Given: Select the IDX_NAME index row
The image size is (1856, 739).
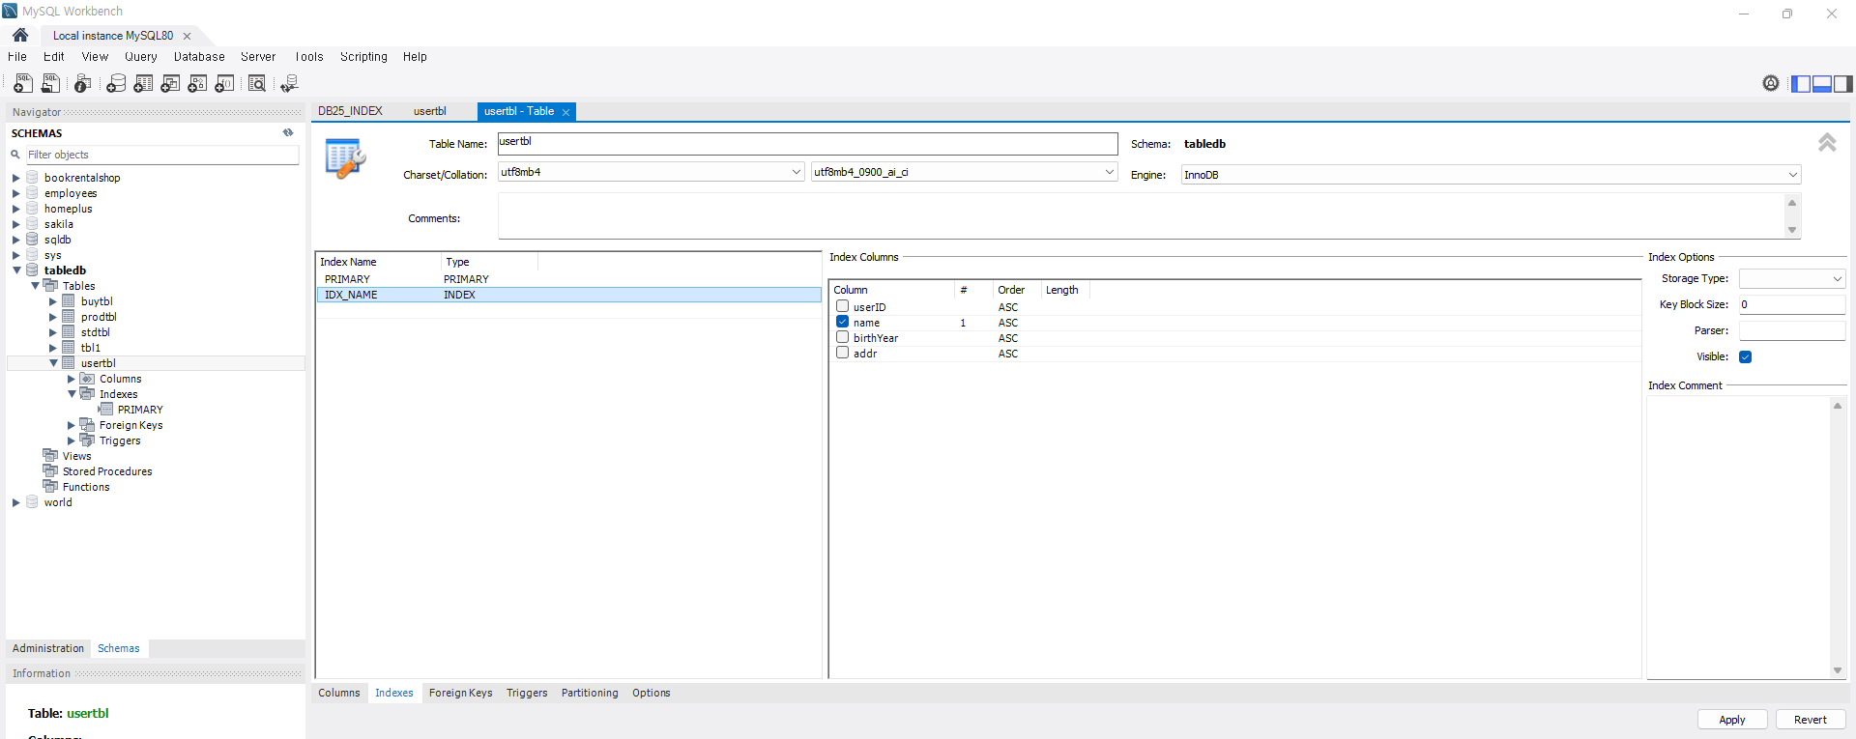Looking at the screenshot, I should coord(569,295).
